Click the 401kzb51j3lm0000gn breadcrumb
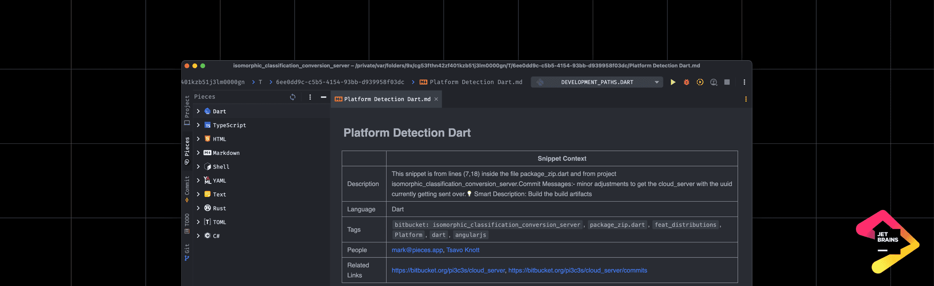This screenshot has width=934, height=286. click(x=213, y=82)
